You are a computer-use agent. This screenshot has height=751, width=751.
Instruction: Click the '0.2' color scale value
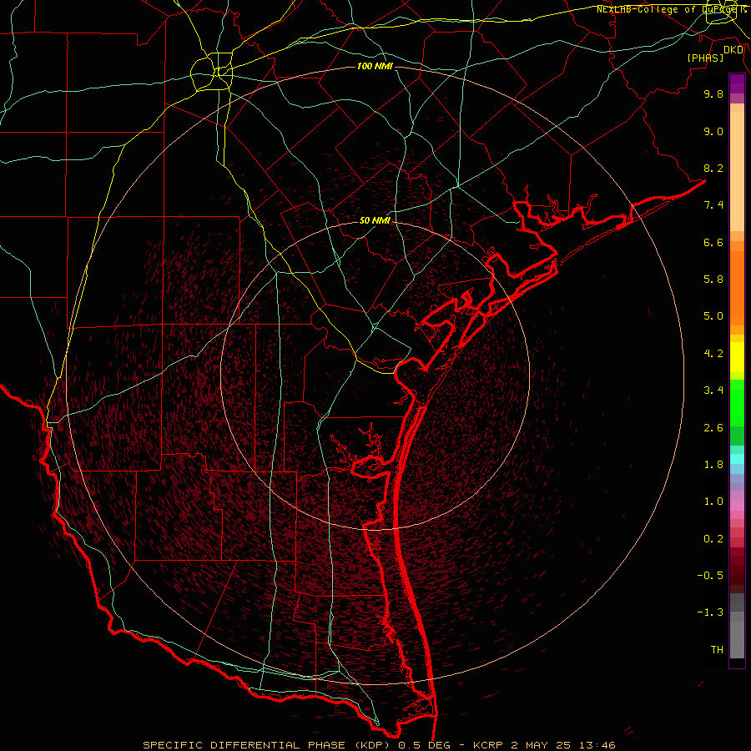coord(713,539)
